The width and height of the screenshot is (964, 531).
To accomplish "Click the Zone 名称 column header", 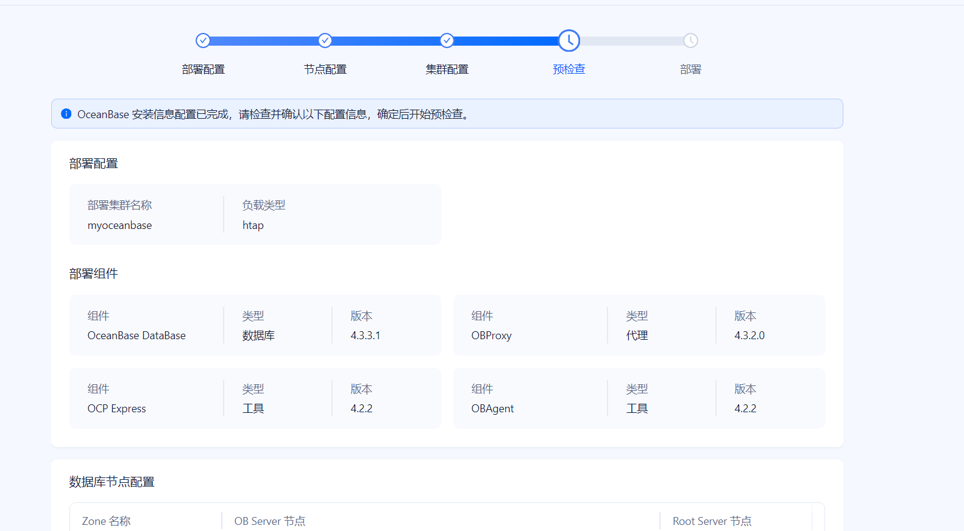I will click(x=106, y=521).
